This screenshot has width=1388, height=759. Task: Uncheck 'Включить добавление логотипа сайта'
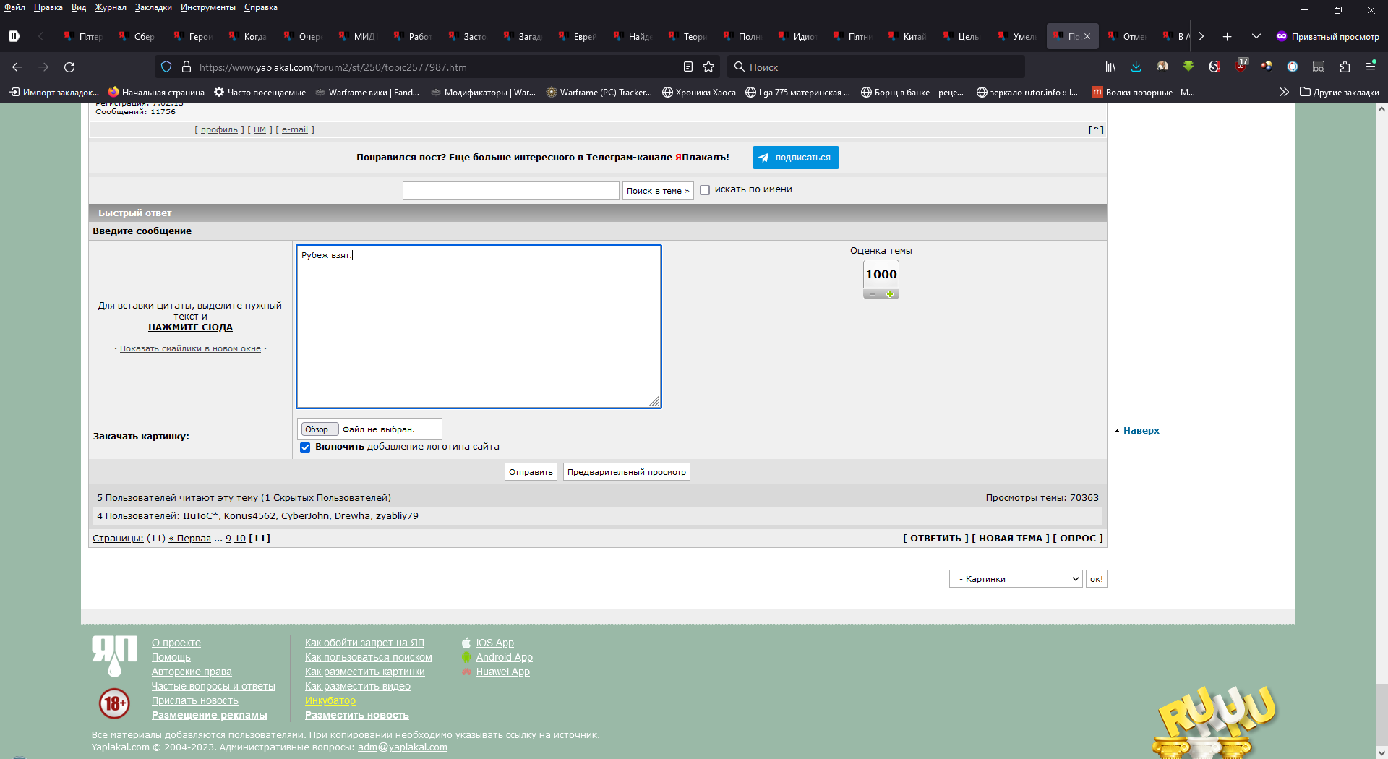click(305, 447)
